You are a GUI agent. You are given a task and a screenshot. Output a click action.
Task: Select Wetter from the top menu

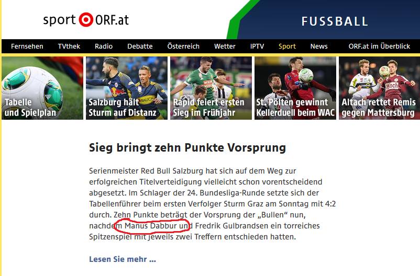coord(225,47)
